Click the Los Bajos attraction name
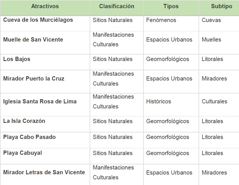 coord(17,59)
